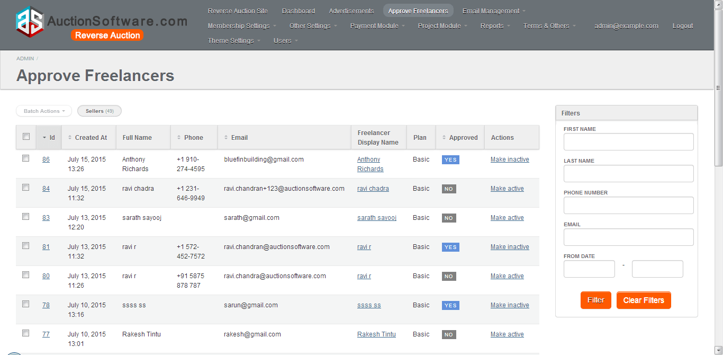
Task: Check the row checkbox for Id 80
Action: point(25,275)
